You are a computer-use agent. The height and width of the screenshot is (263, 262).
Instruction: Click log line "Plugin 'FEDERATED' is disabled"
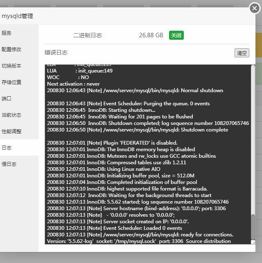(112, 143)
